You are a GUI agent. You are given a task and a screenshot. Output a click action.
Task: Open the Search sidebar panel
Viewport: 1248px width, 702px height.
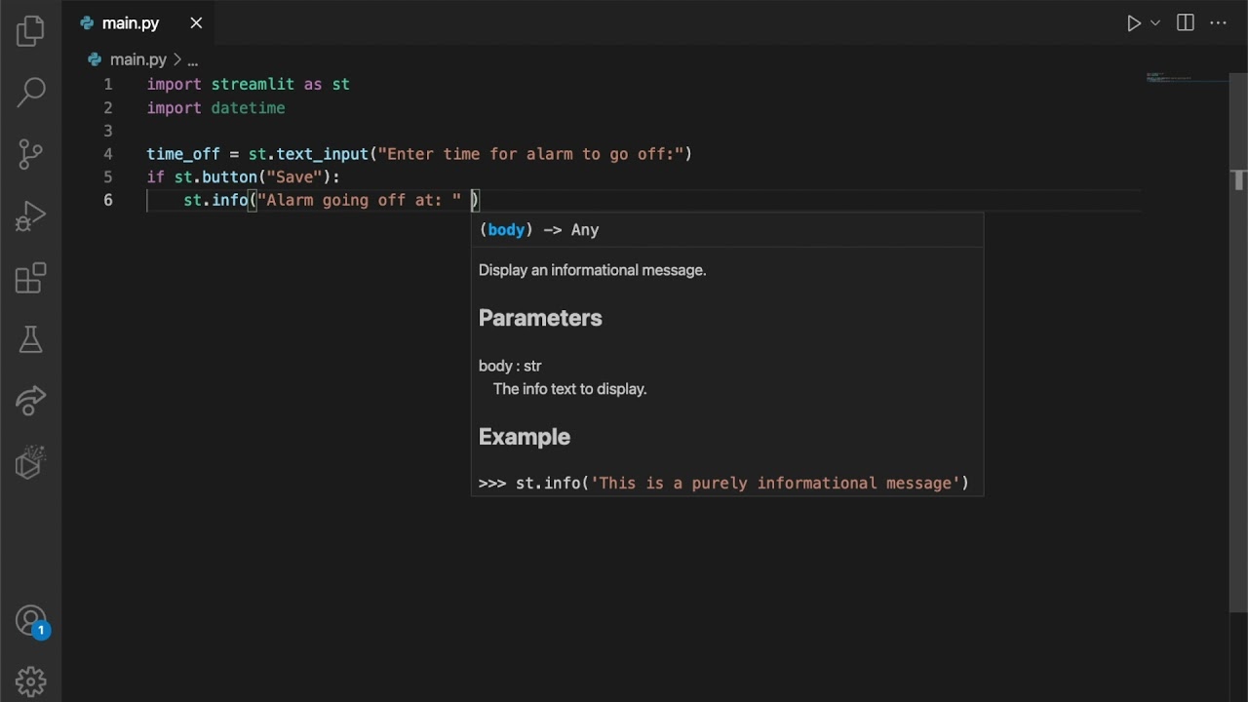pos(30,93)
